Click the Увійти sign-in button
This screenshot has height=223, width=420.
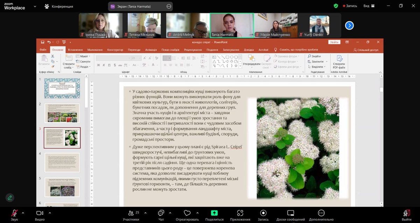(334, 42)
